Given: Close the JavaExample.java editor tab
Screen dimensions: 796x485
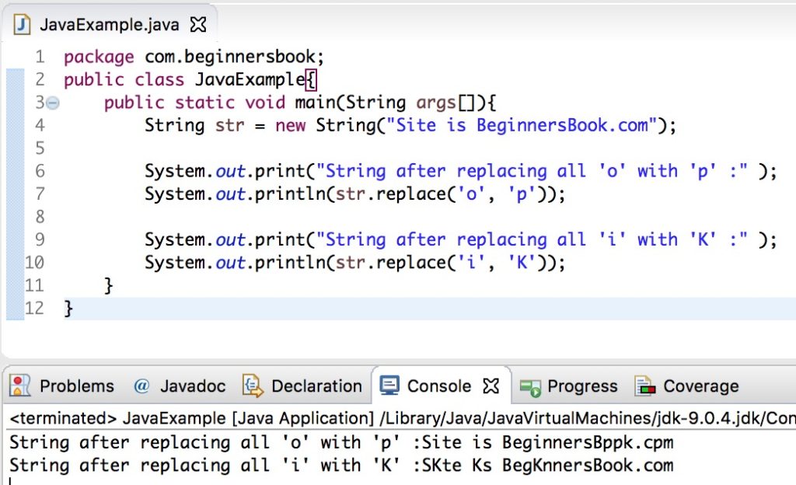Looking at the screenshot, I should [198, 23].
